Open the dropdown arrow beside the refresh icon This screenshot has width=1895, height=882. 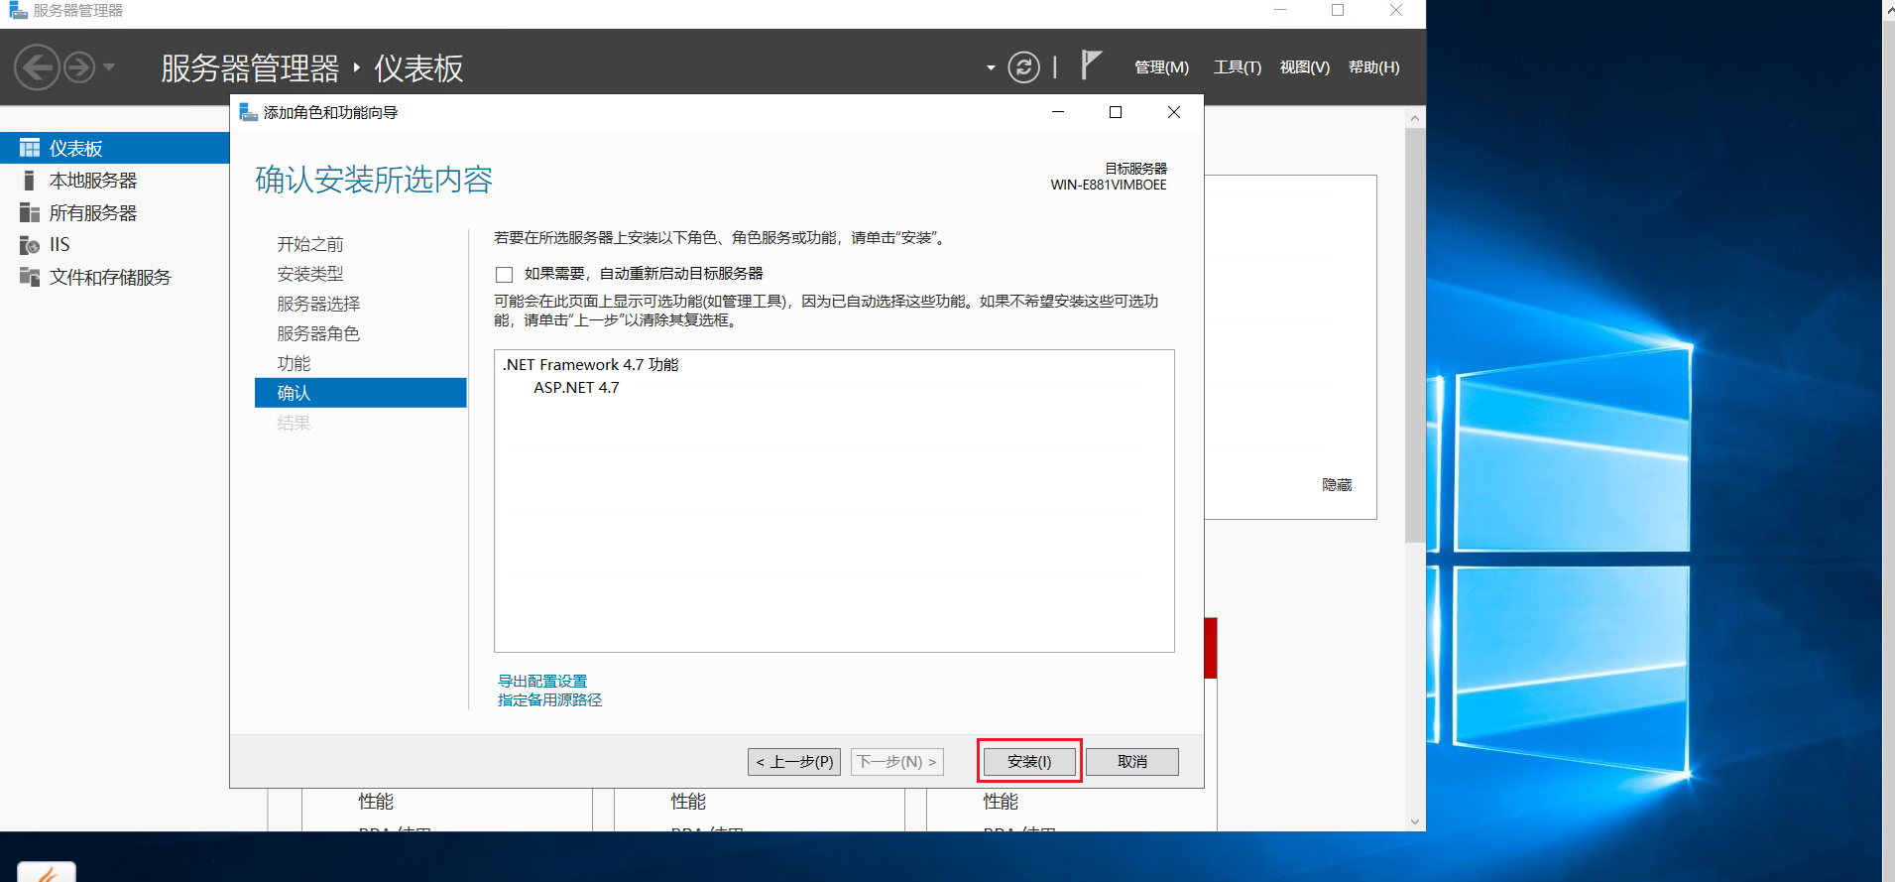pos(991,68)
